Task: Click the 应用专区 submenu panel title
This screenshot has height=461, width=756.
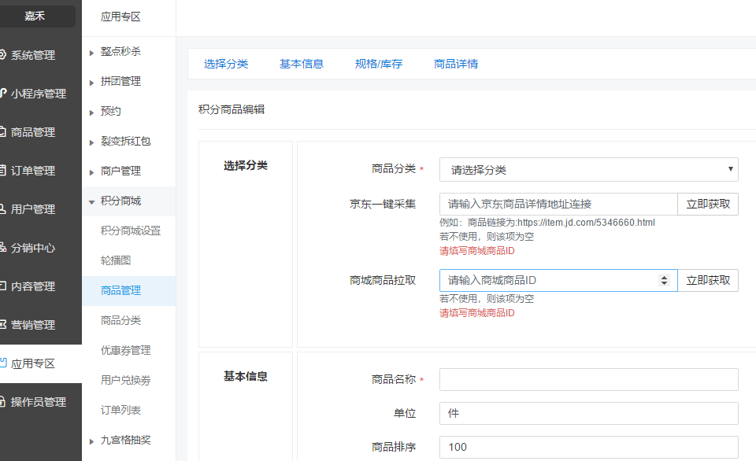Action: point(120,17)
